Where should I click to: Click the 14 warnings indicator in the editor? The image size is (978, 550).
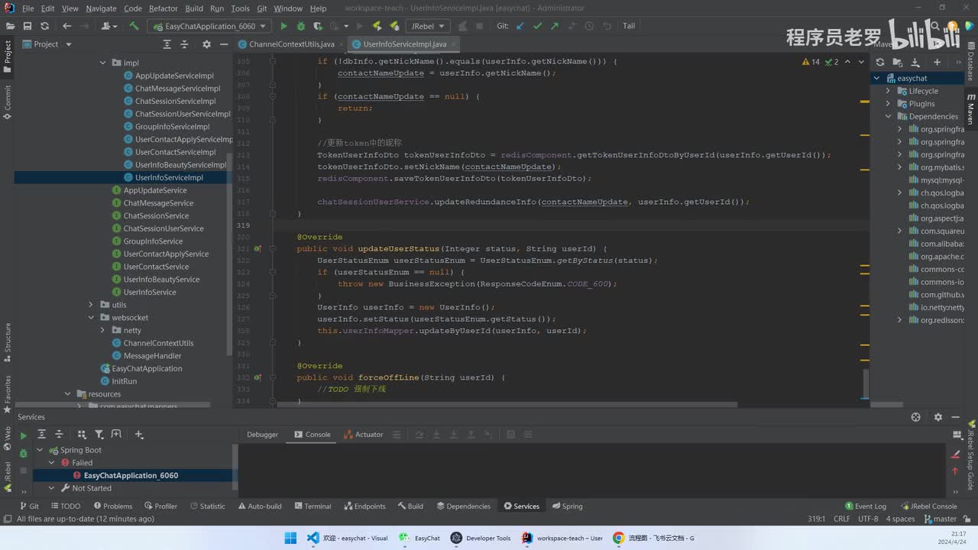(811, 62)
